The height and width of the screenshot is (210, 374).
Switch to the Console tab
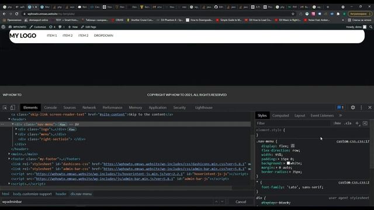pyautogui.click(x=50, y=107)
